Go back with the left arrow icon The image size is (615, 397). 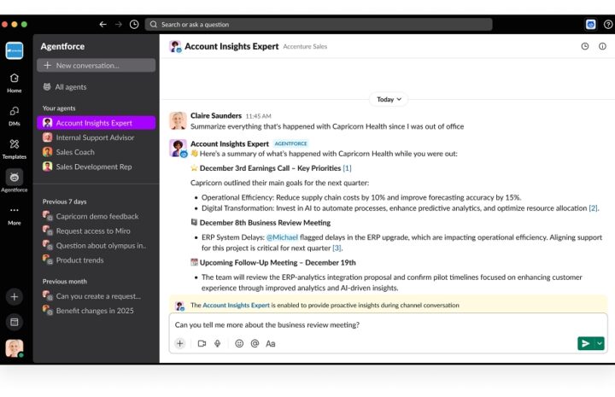tap(102, 24)
